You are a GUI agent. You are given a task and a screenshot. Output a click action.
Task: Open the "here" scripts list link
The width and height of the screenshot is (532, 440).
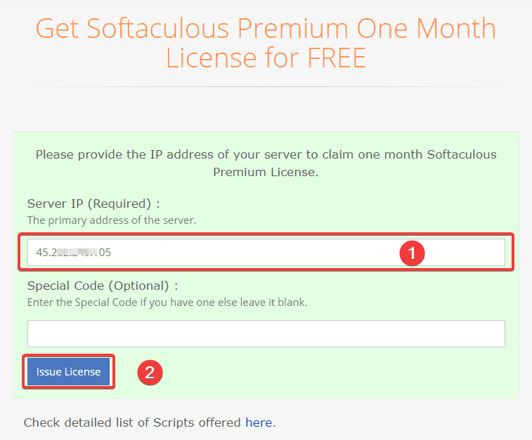point(258,422)
